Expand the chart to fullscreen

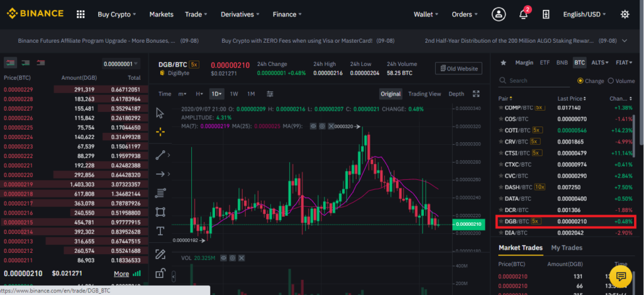pos(476,94)
